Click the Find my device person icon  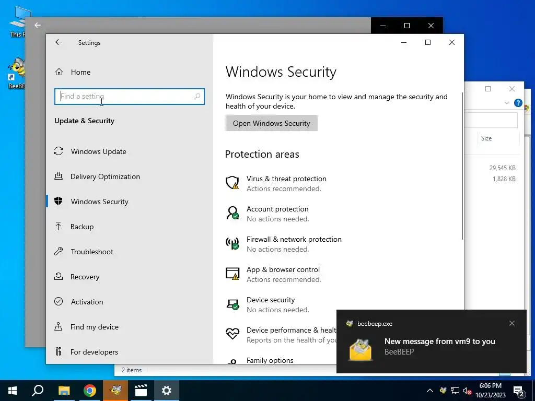coord(59,327)
